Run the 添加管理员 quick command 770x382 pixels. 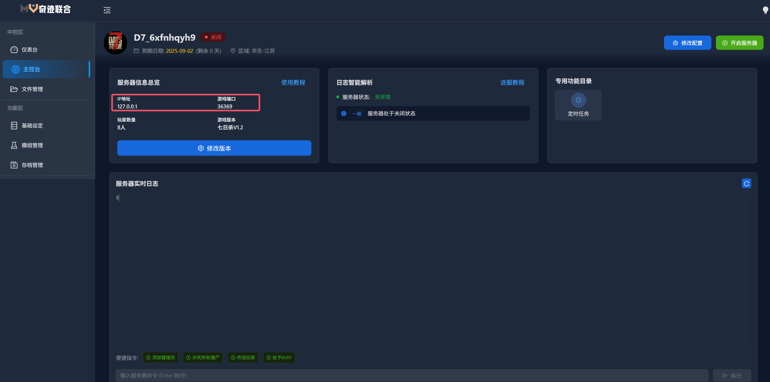point(160,357)
